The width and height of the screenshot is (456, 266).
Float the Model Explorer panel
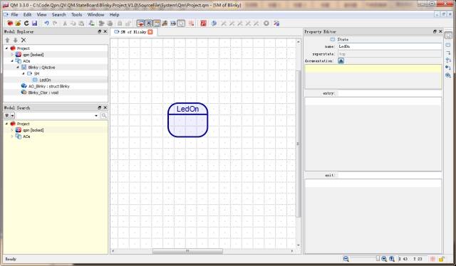pos(100,31)
